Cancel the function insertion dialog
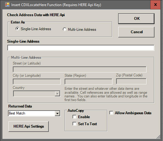The image size is (163, 141). pyautogui.click(x=136, y=32)
